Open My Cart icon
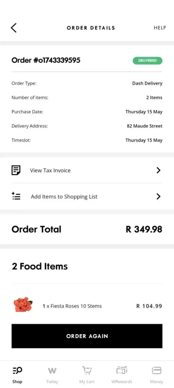The image size is (174, 388). coord(87,371)
